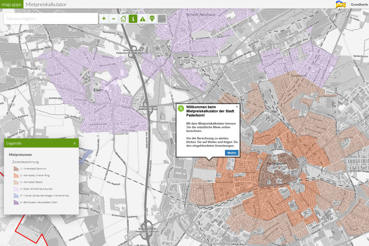369x246 pixels.
Task: Type in the 'Adresse eingeben' search field
Action: point(51,18)
